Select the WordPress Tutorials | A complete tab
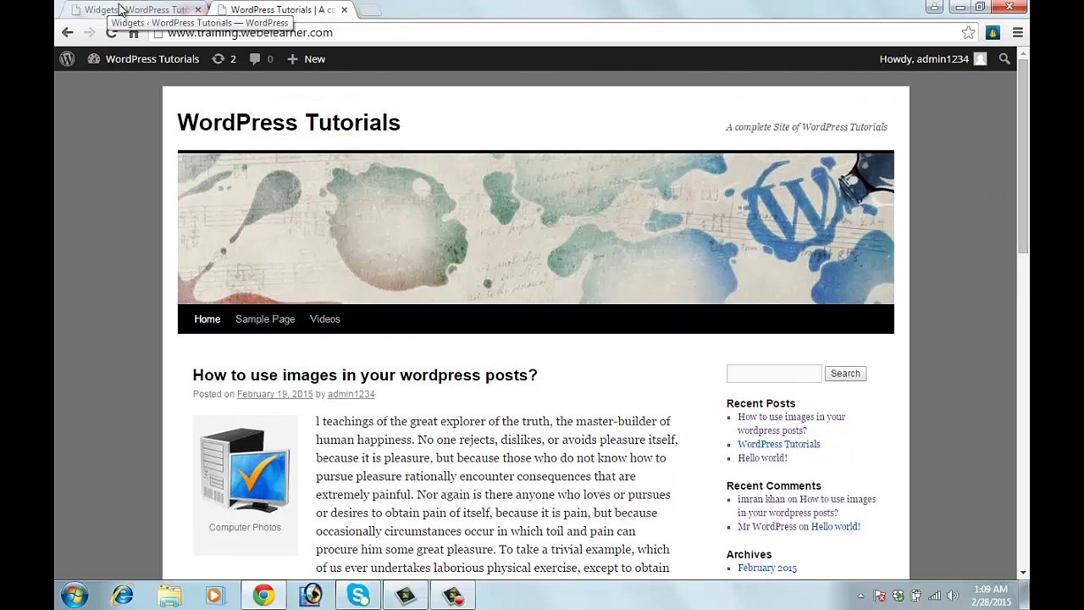Viewport: 1084px width, 610px height. 282,9
